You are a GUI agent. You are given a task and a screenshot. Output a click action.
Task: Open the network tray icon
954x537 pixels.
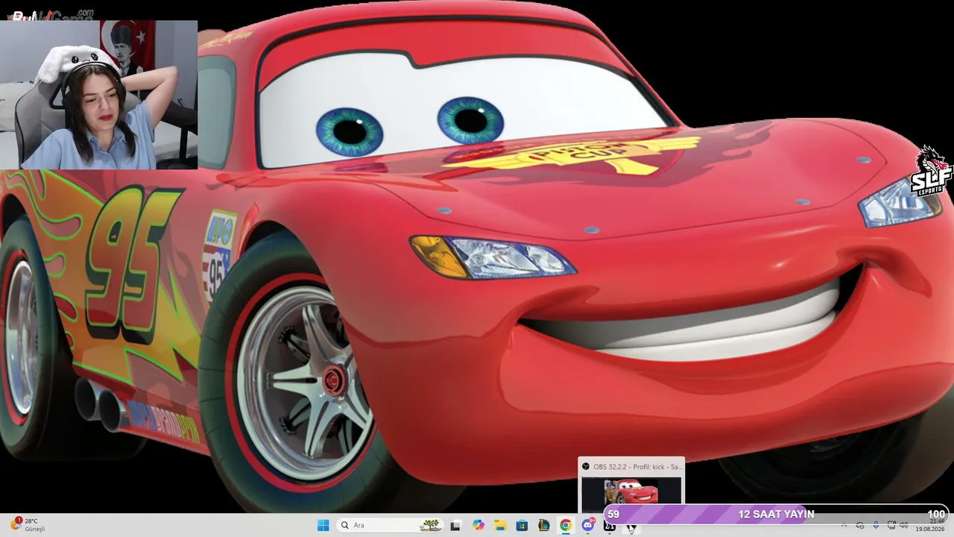891,525
